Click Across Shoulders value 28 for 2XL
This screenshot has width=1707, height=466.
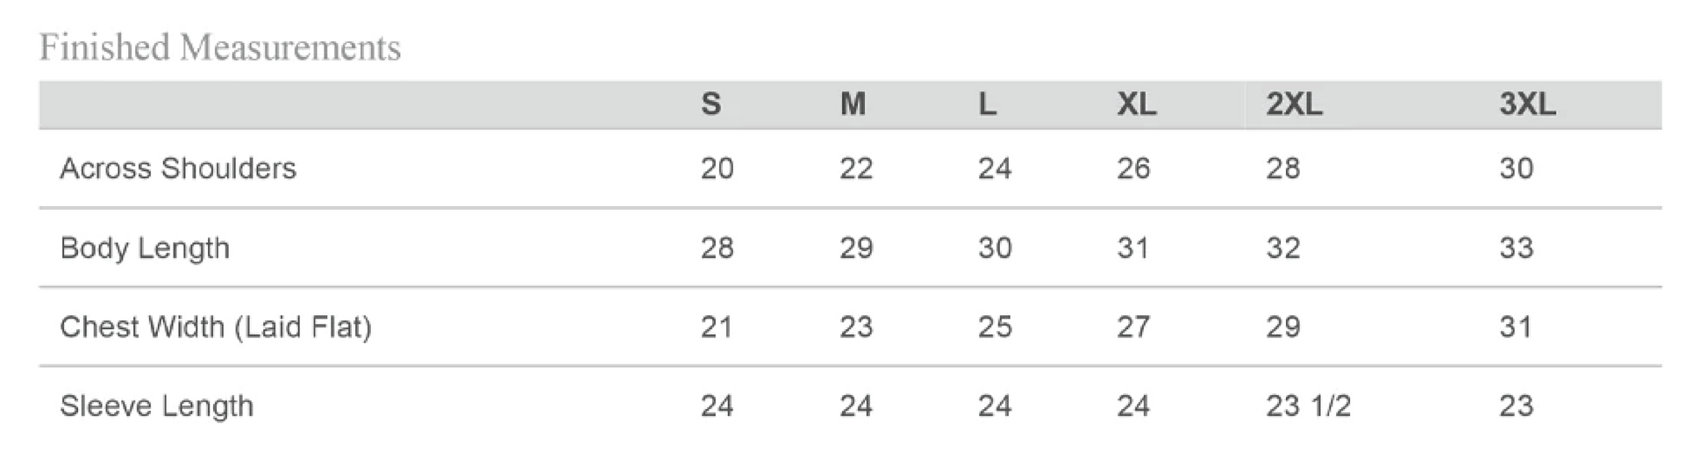[x=1282, y=168]
